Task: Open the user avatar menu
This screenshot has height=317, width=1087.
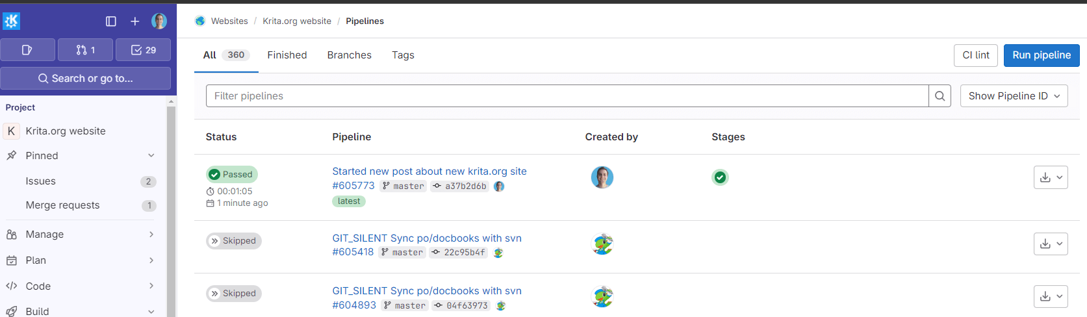Action: click(x=159, y=21)
